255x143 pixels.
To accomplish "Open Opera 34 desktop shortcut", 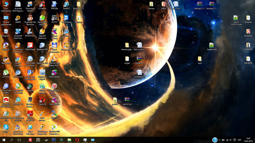I will [42, 101].
